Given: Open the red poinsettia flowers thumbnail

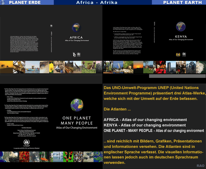Looking at the screenshot, I should [161, 67].
